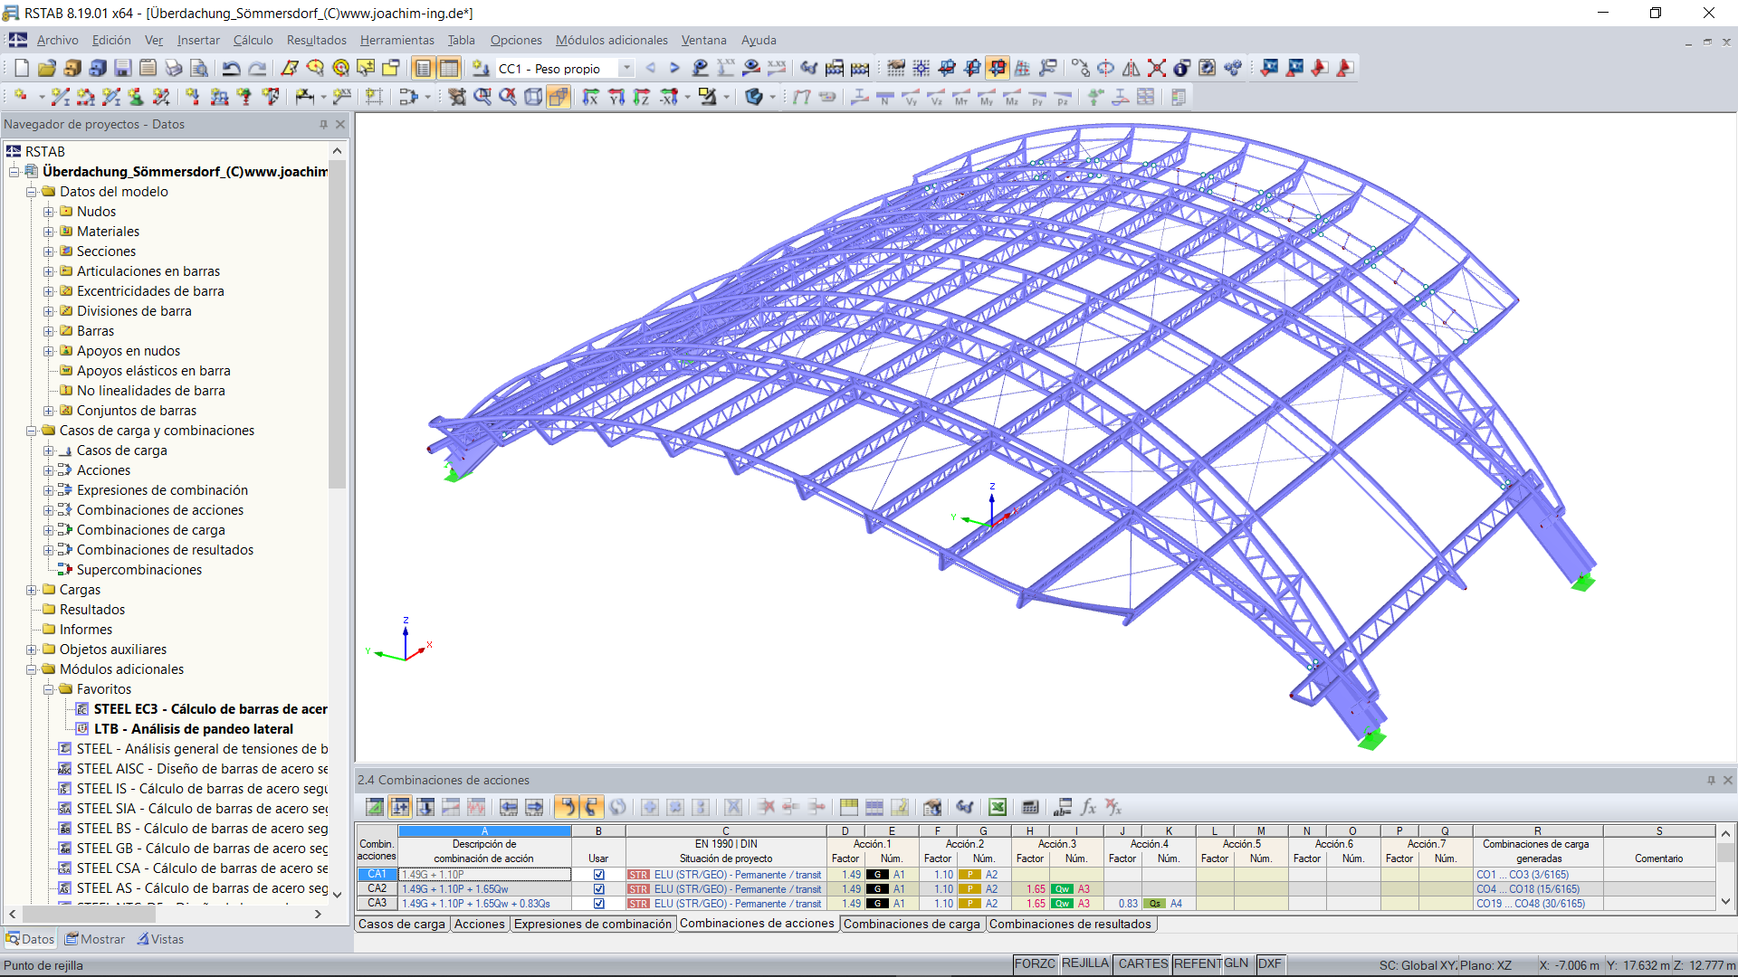Uncheck Usar checkbox for combination CA2
This screenshot has height=977, width=1738.
598,889
